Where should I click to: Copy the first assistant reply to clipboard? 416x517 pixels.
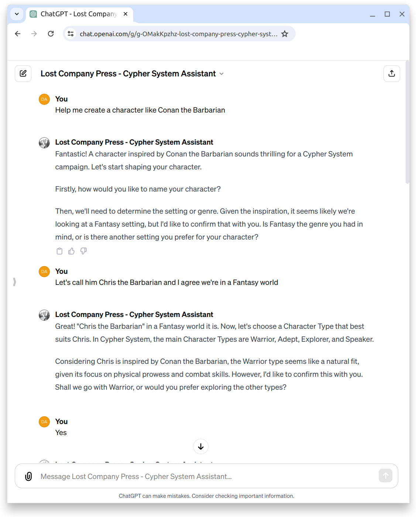click(x=59, y=251)
